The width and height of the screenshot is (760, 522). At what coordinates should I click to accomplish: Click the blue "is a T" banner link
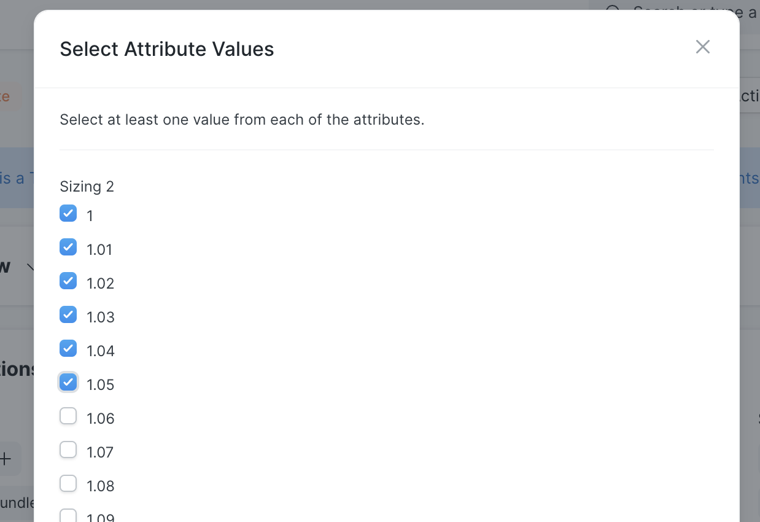pos(14,178)
